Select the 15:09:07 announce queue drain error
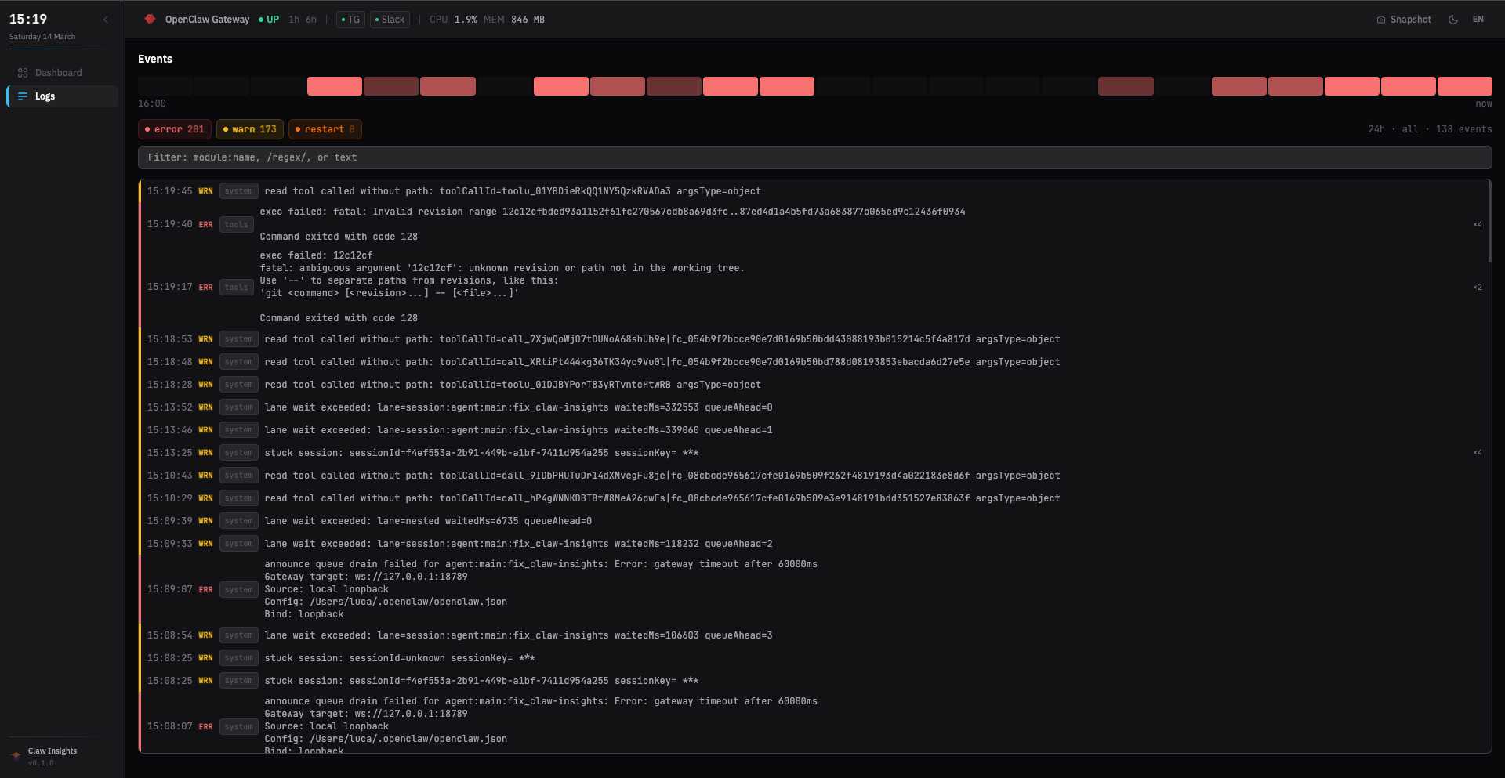1505x778 pixels. [x=814, y=589]
